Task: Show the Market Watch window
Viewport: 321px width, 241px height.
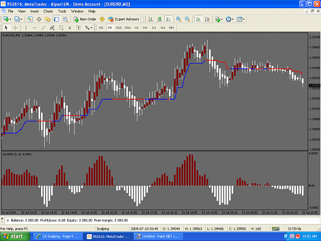Action: [30, 19]
